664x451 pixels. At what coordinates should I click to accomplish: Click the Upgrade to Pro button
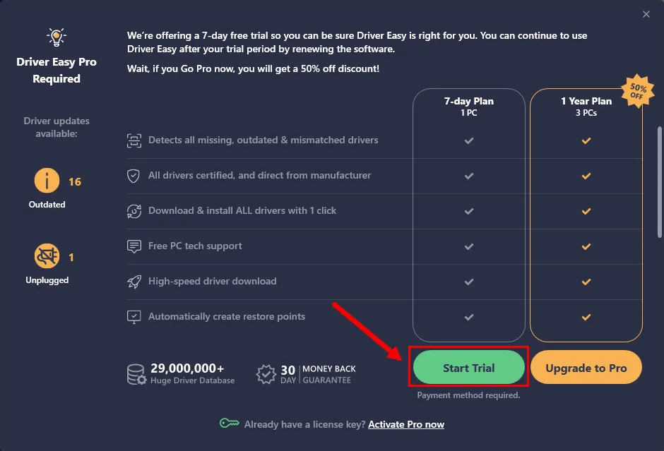tap(586, 368)
